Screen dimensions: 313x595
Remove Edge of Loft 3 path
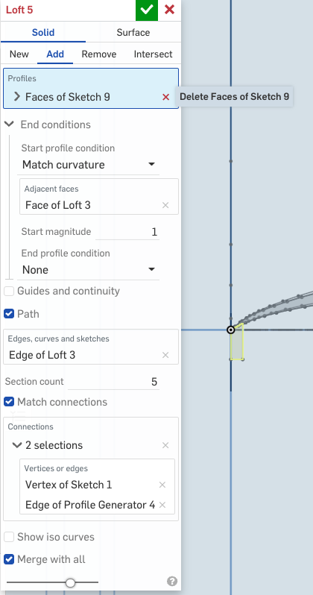point(165,355)
